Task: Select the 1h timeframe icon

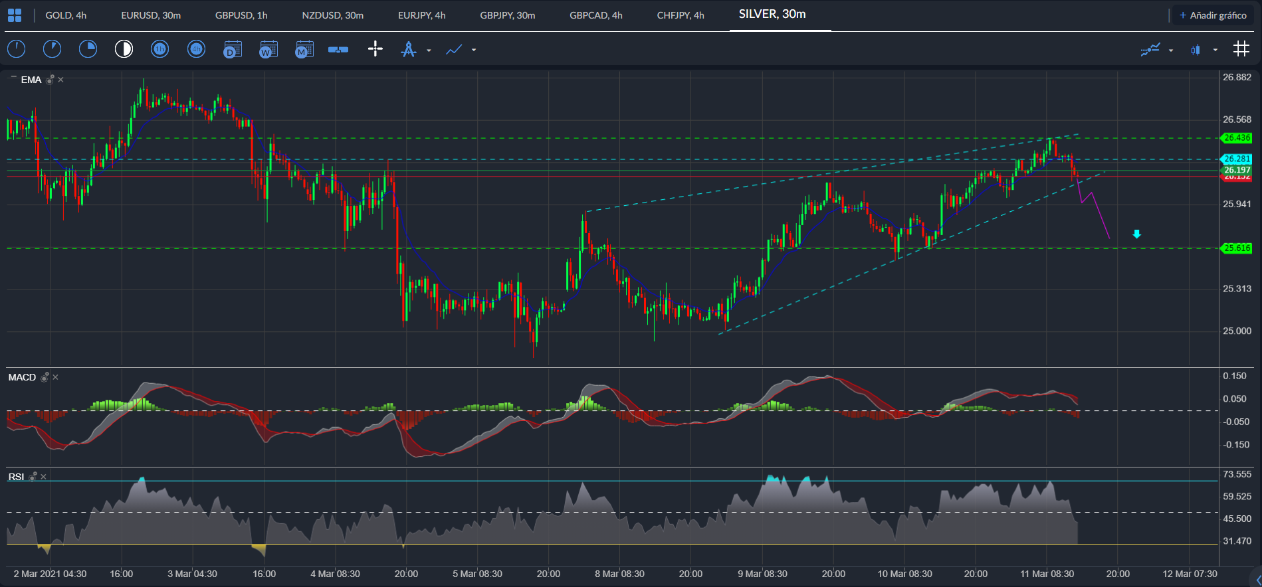Action: 159,49
